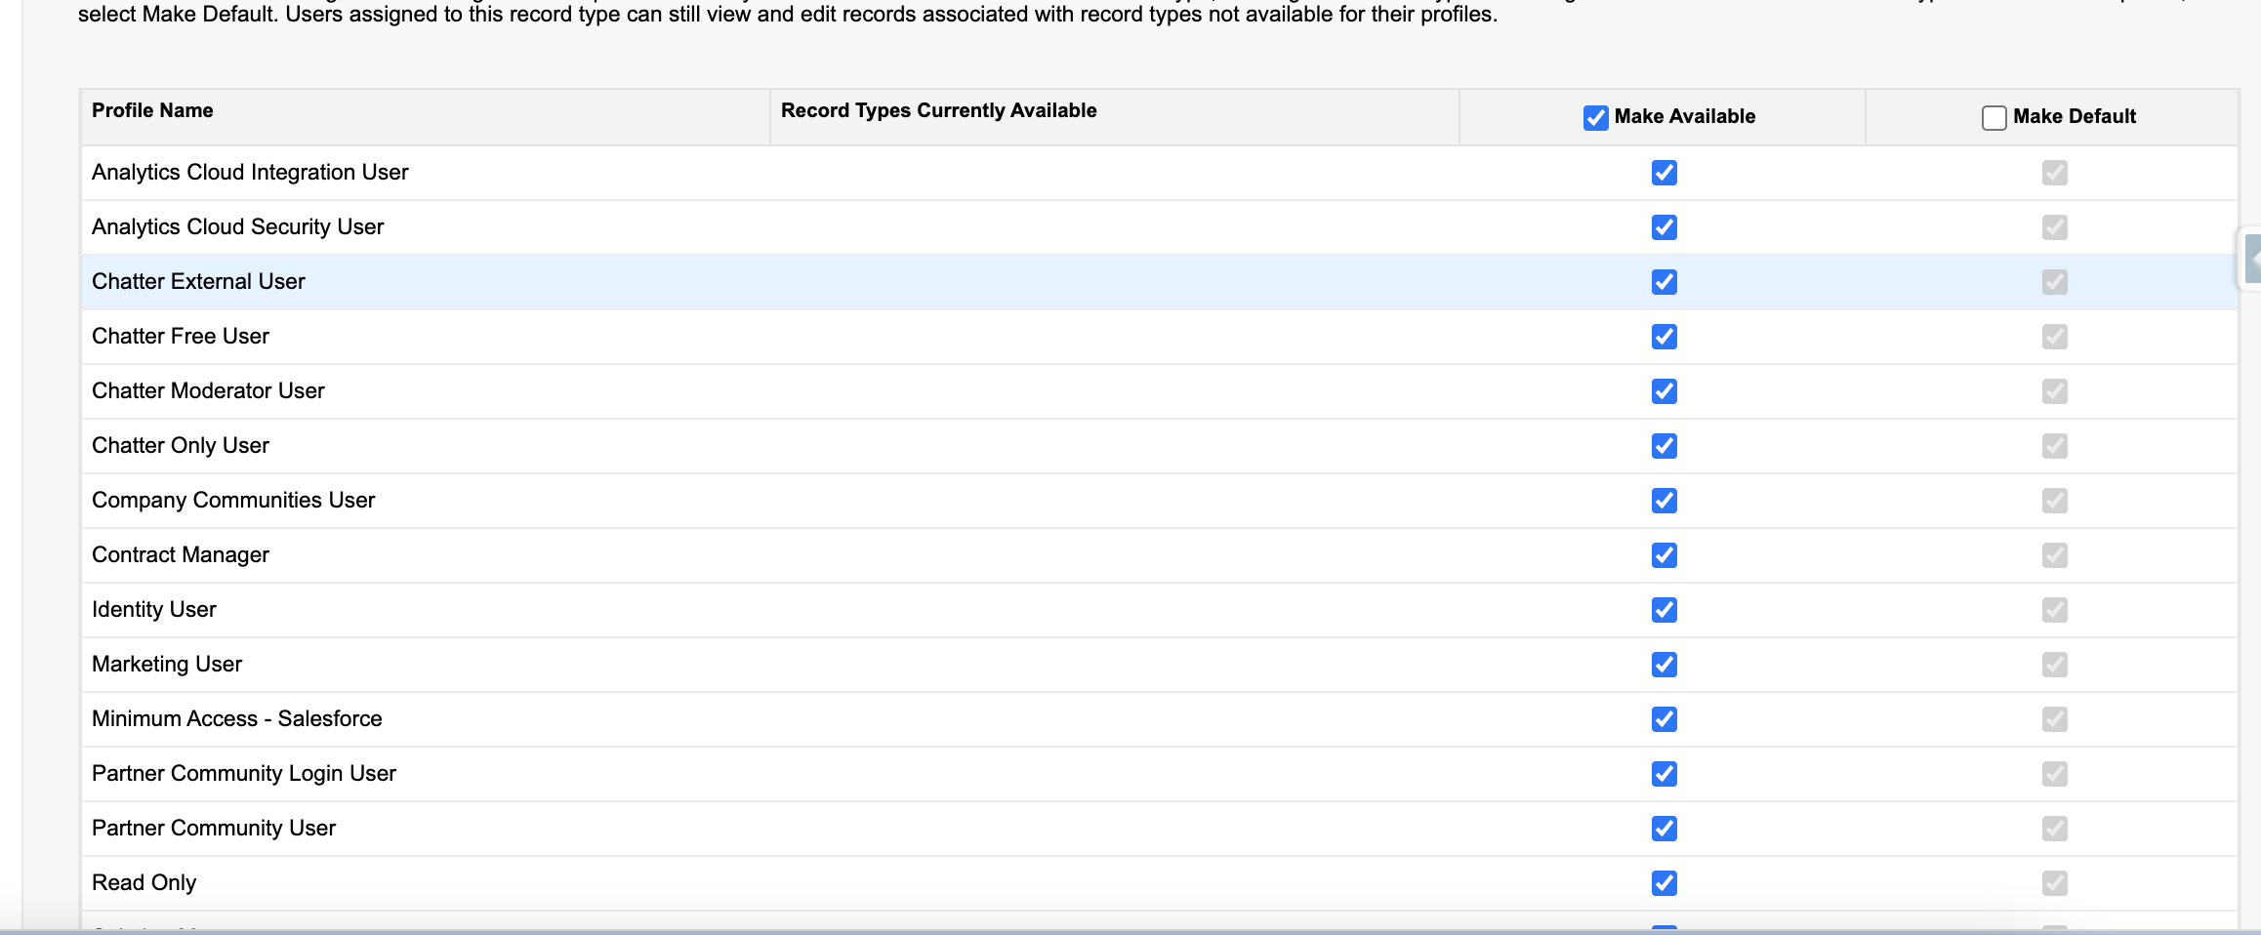Toggle the Make Available header checkbox
Screen dimensions: 2261x935
pyautogui.click(x=1595, y=118)
